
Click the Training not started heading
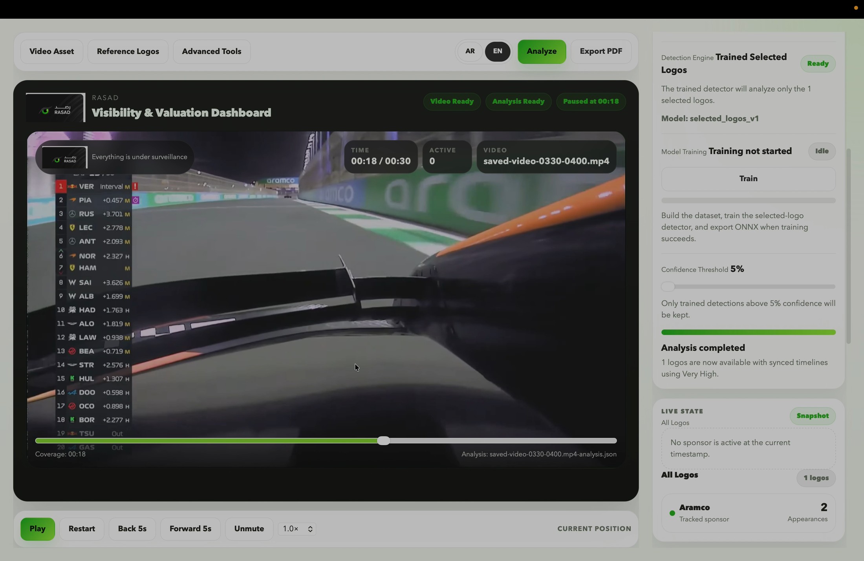(750, 151)
